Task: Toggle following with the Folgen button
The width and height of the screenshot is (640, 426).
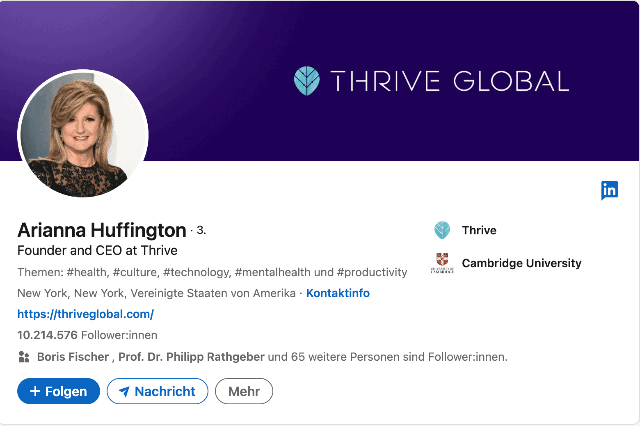Action: (x=58, y=391)
